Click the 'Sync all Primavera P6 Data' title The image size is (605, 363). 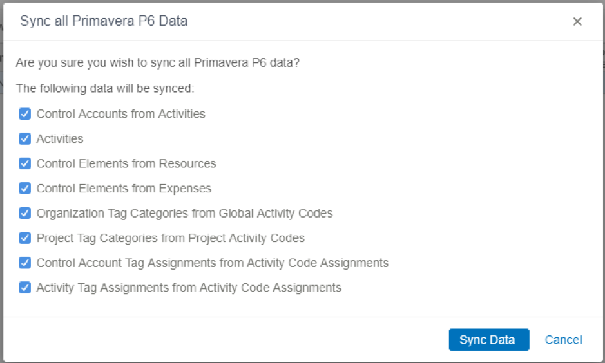pos(104,21)
